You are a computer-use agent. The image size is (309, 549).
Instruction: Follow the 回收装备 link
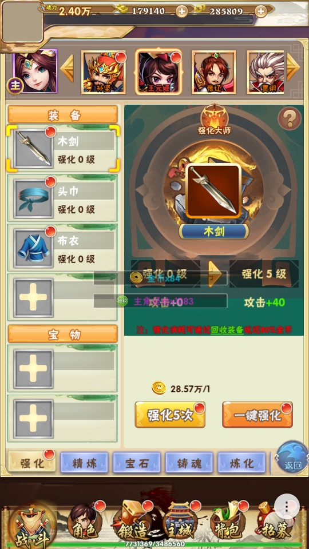pos(227,329)
